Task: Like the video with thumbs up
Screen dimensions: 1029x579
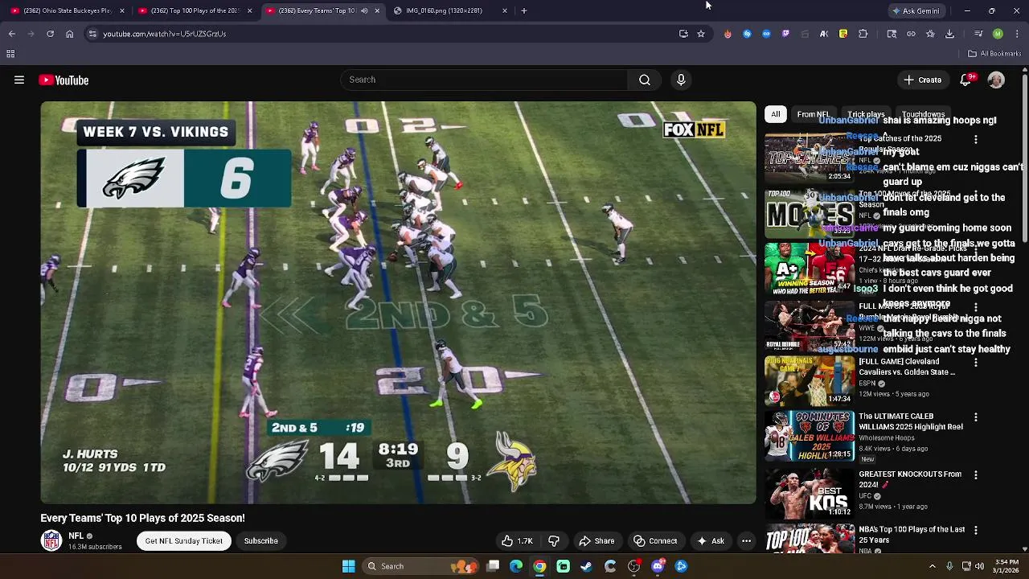Action: click(517, 541)
